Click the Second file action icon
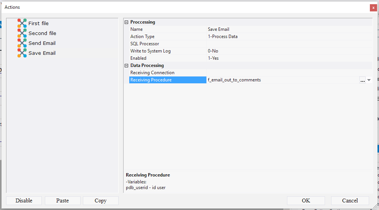 pyautogui.click(x=22, y=33)
